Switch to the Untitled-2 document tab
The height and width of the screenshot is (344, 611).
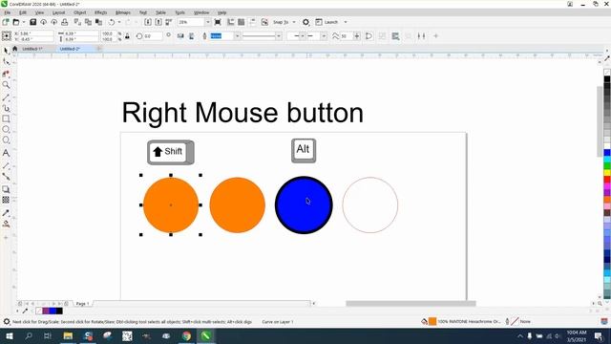coord(70,49)
